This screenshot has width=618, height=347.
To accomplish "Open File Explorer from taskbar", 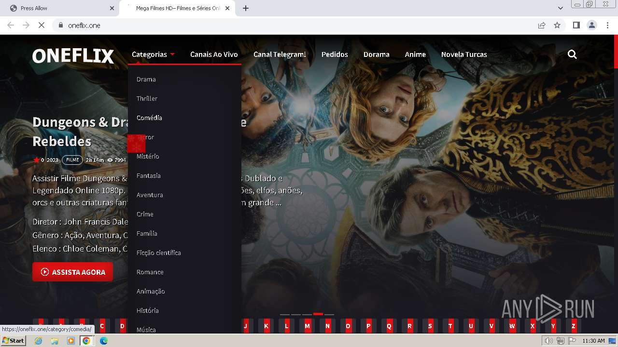I will point(55,341).
